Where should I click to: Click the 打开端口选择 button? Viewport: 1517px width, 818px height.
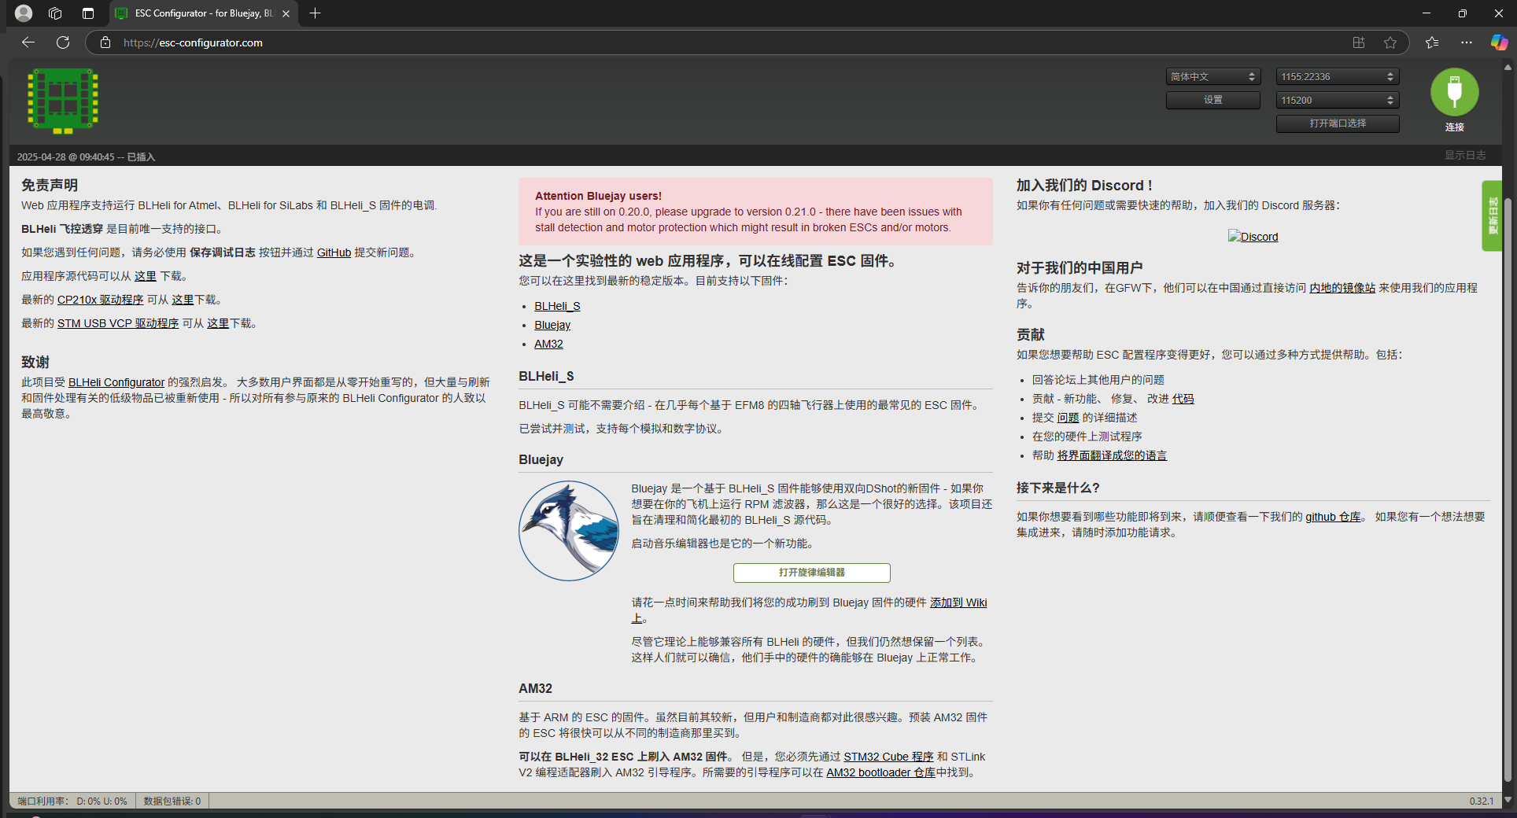[1338, 123]
